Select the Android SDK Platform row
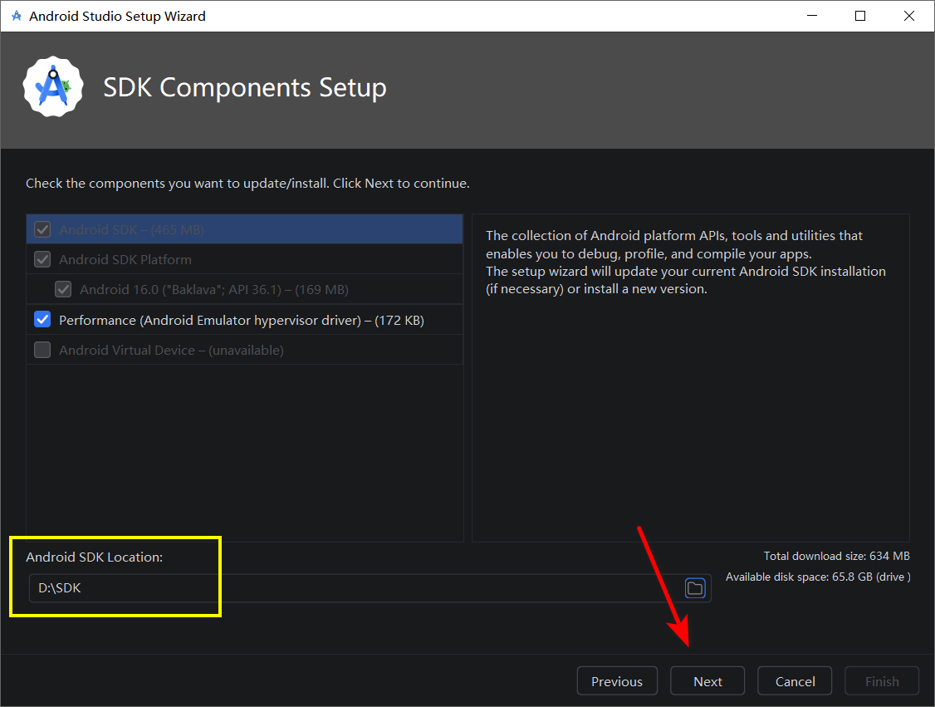Screen dimensions: 935x707 (x=244, y=259)
